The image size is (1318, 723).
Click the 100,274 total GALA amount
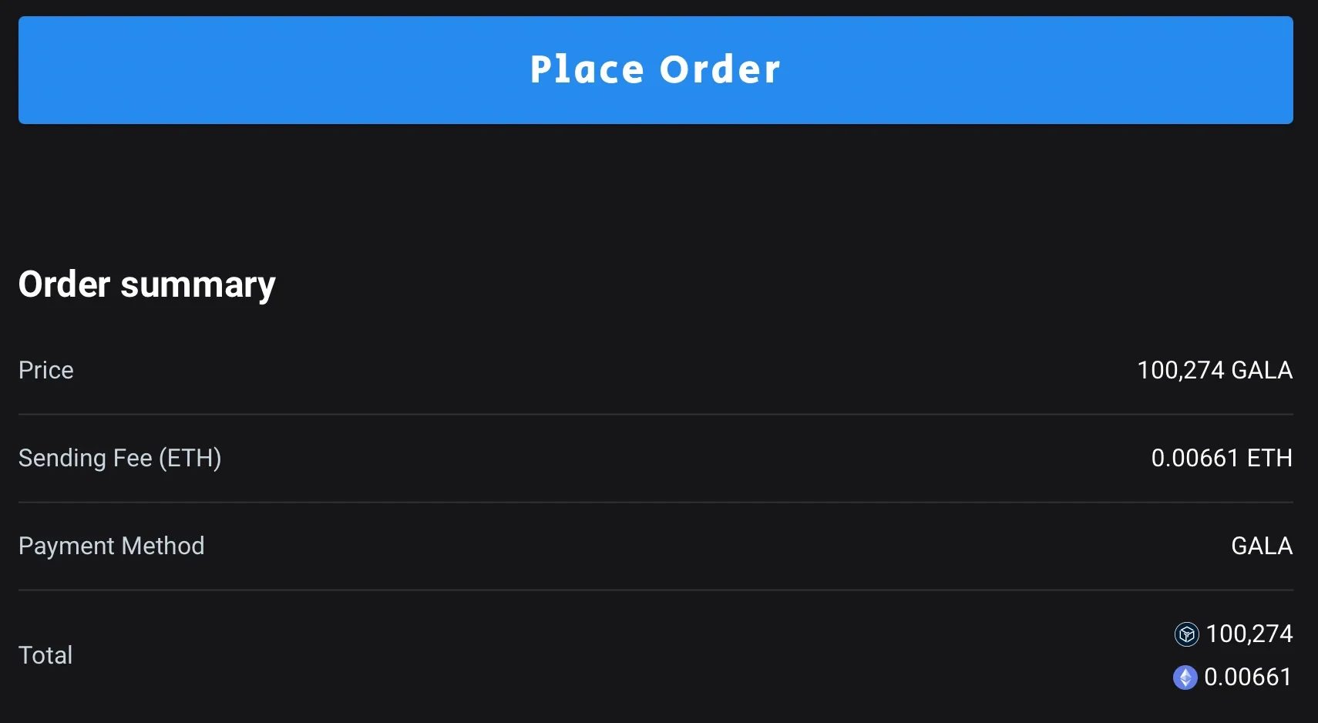(1249, 634)
